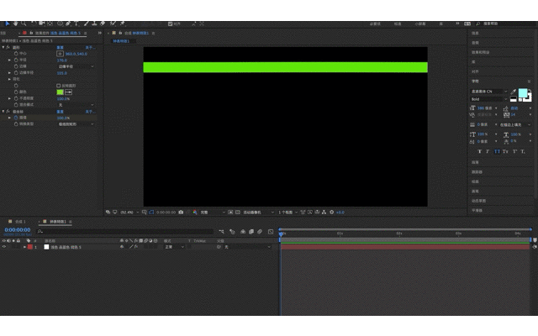
Task: Open the conversion type dropdown
Action: click(x=76, y=124)
